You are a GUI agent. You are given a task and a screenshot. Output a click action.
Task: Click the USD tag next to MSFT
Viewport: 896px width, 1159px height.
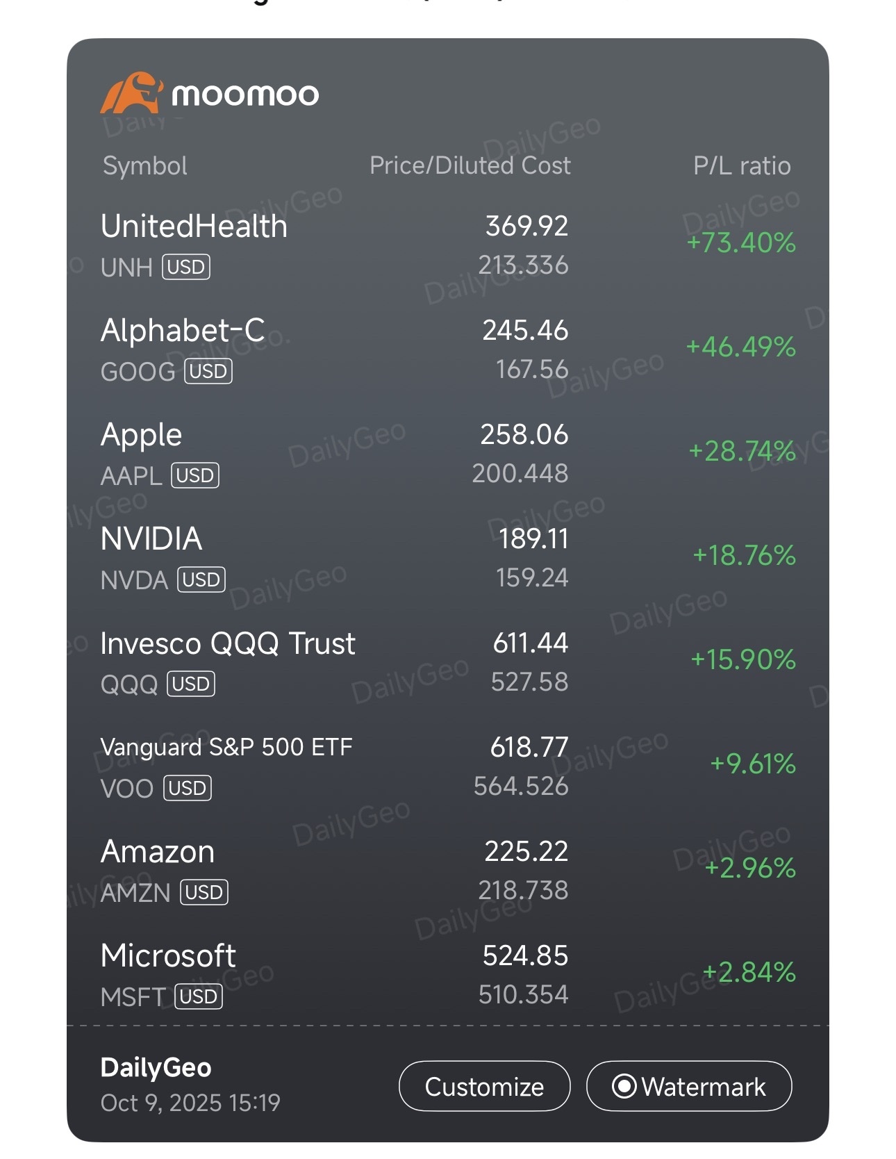[199, 996]
